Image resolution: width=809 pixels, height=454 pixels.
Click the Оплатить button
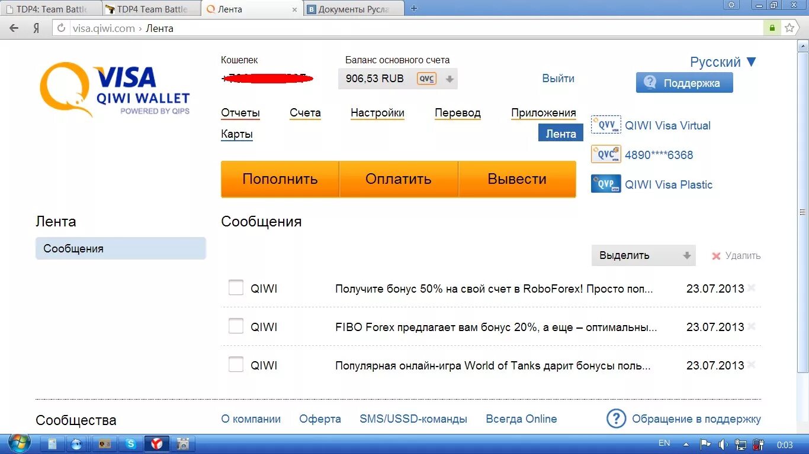pos(399,179)
